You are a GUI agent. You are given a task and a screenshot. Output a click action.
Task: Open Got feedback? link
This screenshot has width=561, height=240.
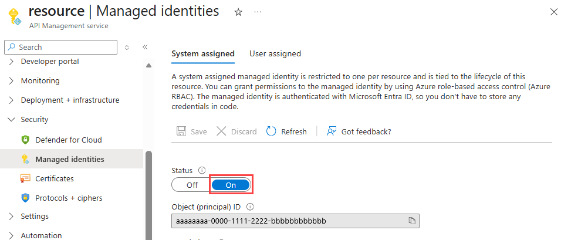(366, 131)
